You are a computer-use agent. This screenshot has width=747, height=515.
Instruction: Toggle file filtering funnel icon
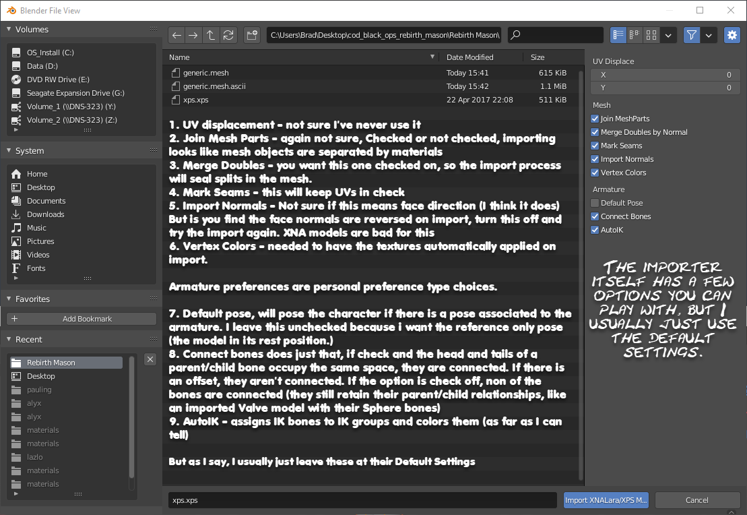692,35
